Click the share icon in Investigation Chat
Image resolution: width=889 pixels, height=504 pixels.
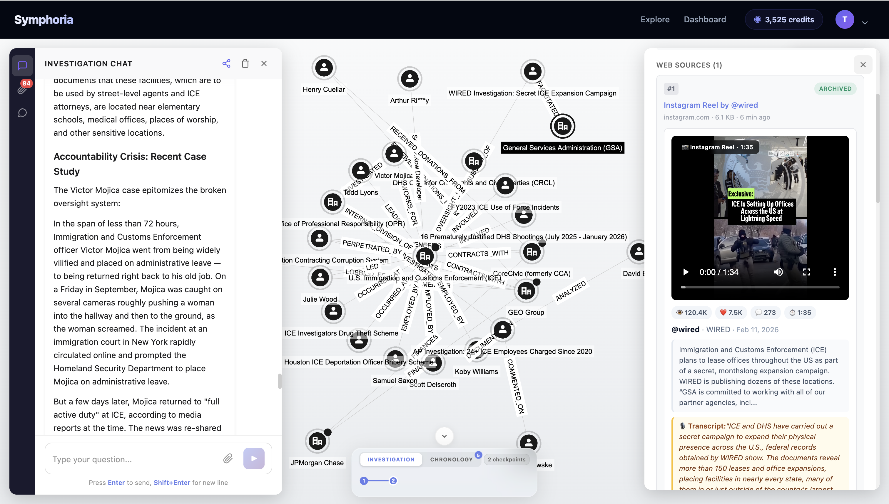click(226, 63)
